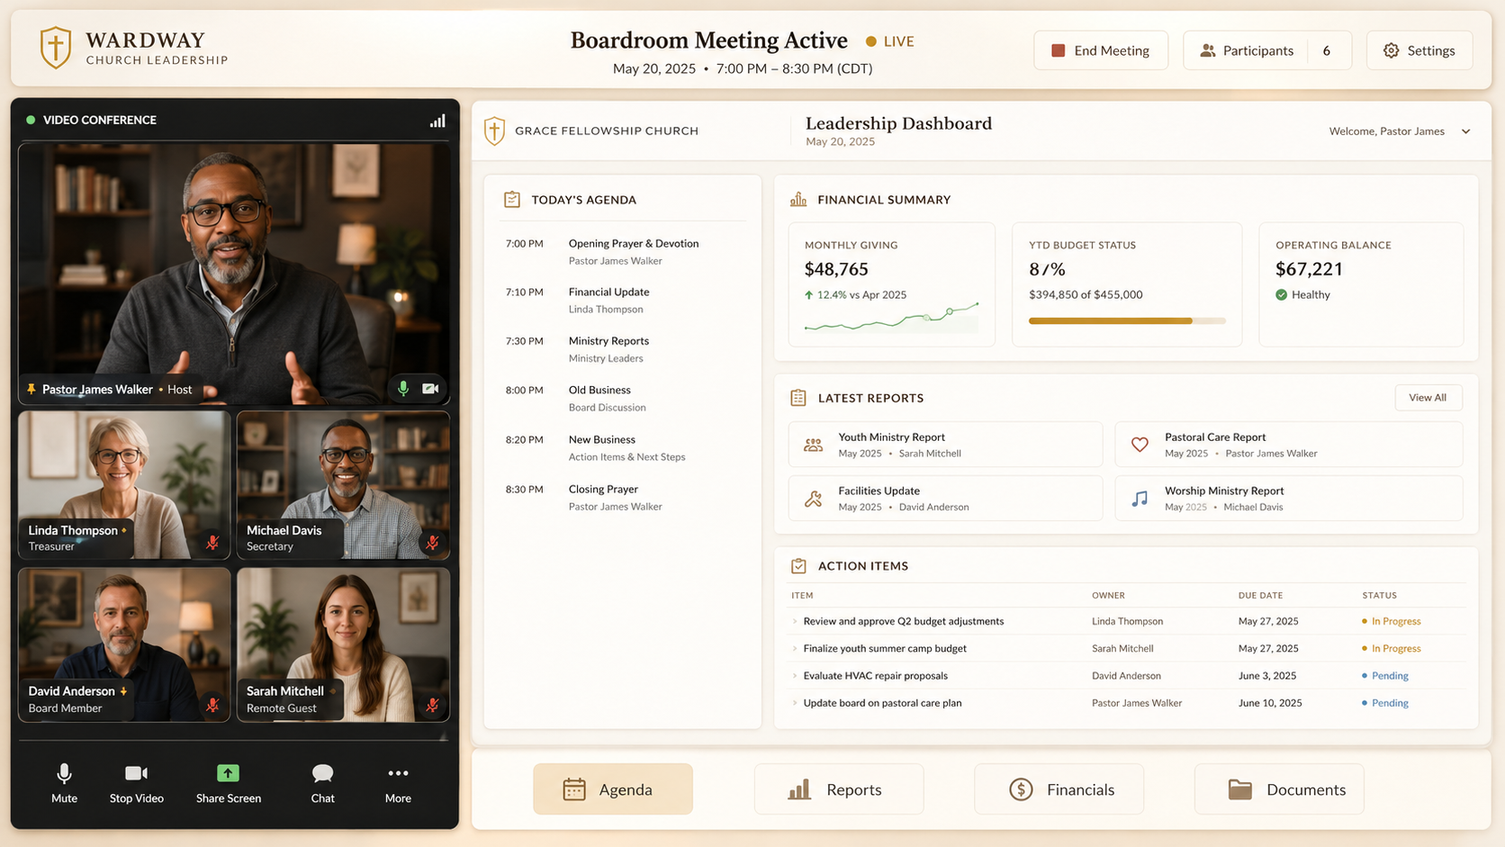Open the Worship Ministry Report card
Screen dimensions: 1505x847
click(1289, 499)
